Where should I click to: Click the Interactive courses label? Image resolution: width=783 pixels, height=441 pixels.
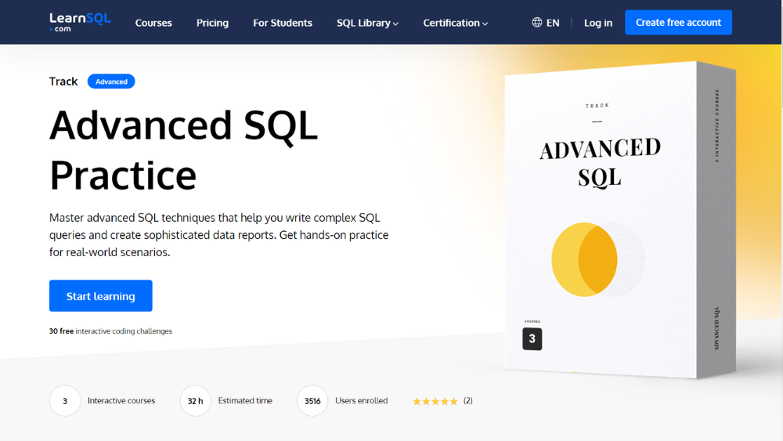click(x=121, y=400)
